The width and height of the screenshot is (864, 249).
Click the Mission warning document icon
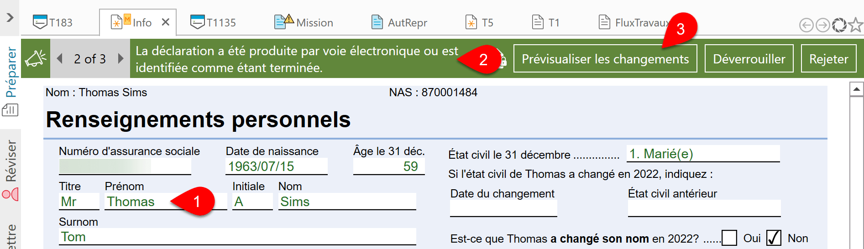pyautogui.click(x=284, y=21)
